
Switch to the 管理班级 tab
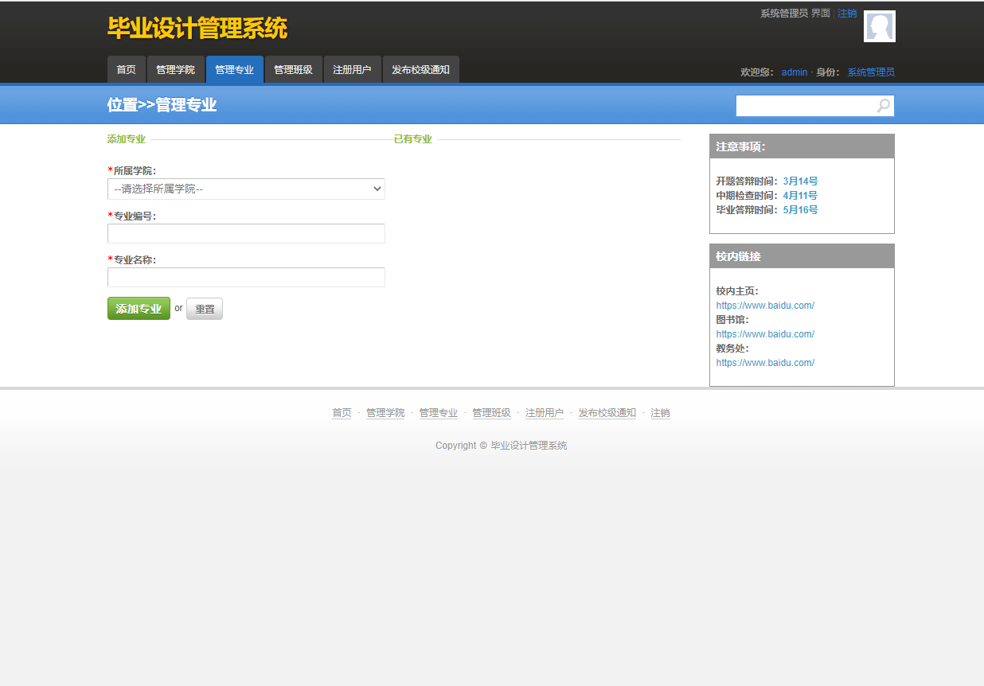coord(293,69)
